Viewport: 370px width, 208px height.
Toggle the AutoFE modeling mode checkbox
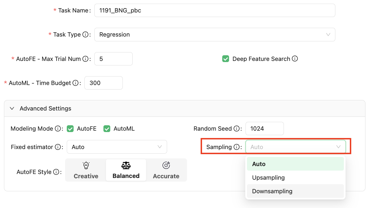click(x=70, y=129)
